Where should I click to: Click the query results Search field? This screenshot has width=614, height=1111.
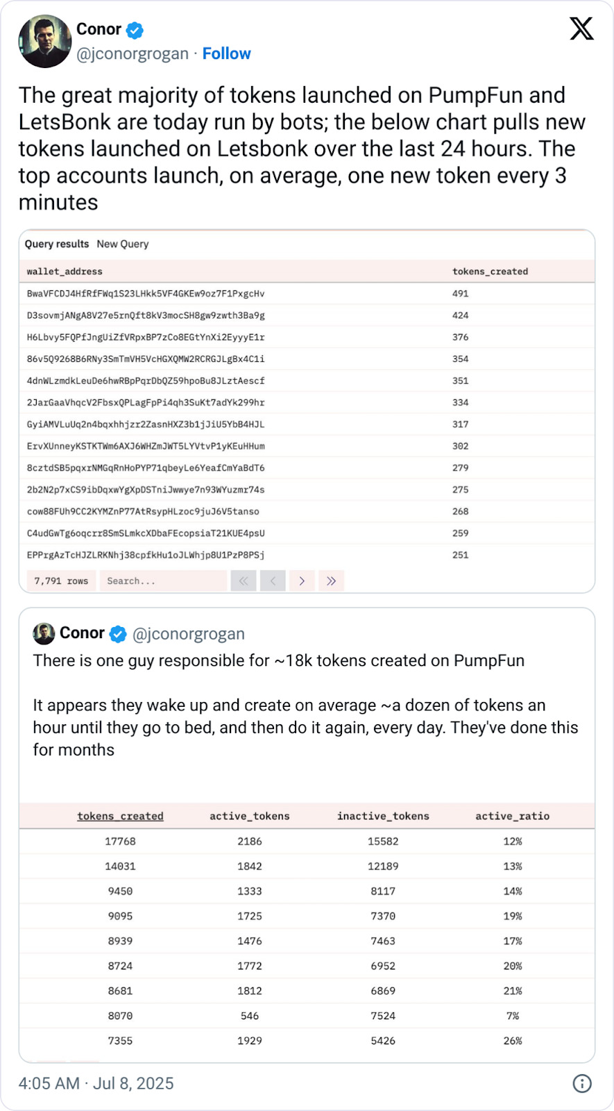(x=163, y=581)
